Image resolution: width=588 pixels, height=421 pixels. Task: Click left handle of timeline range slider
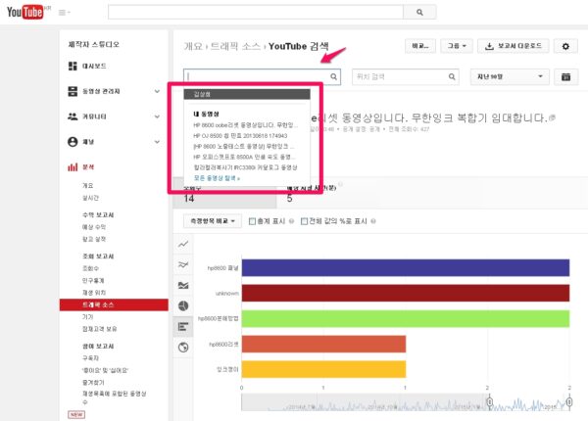pyautogui.click(x=489, y=401)
